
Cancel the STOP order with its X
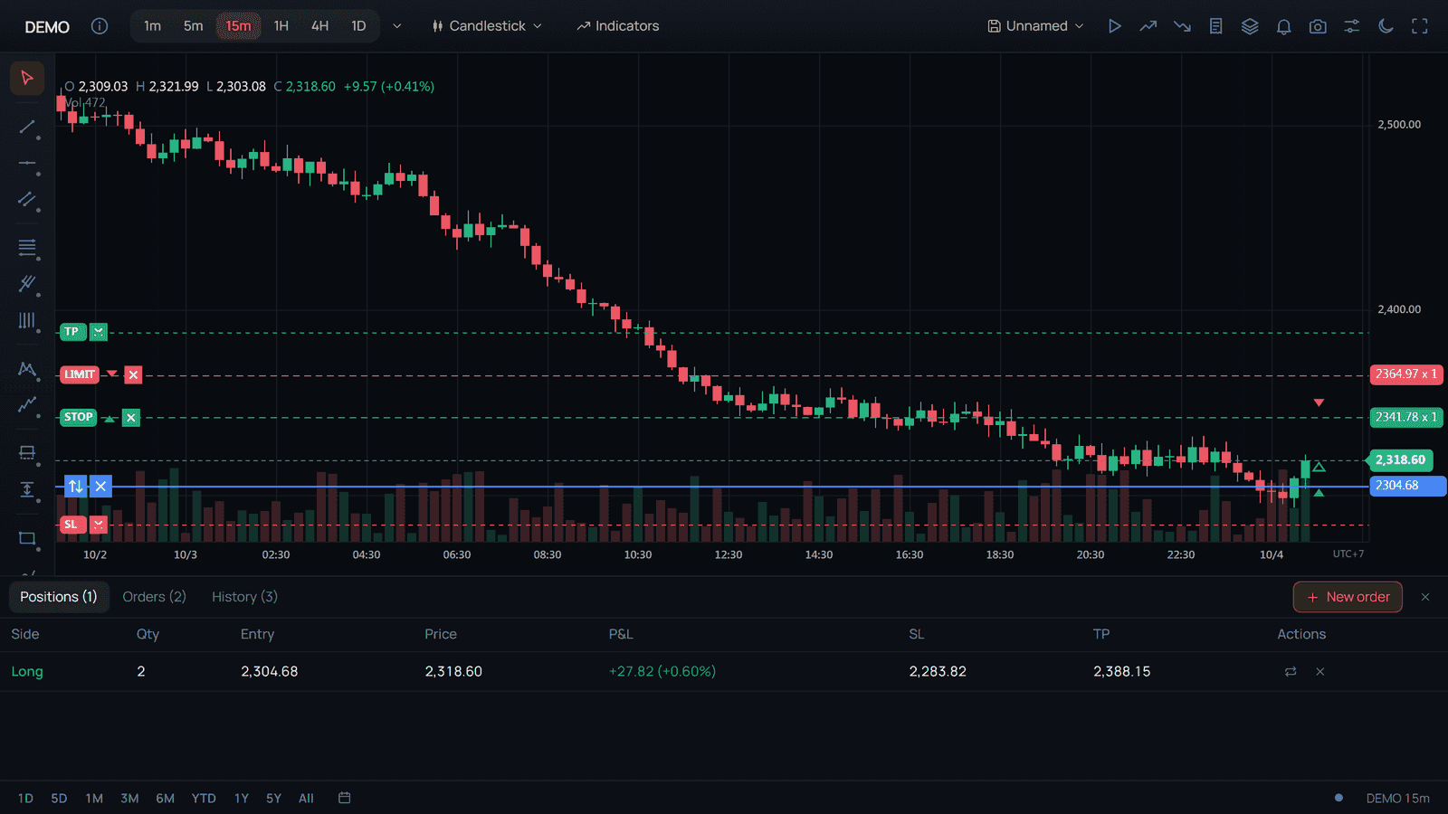click(x=131, y=418)
